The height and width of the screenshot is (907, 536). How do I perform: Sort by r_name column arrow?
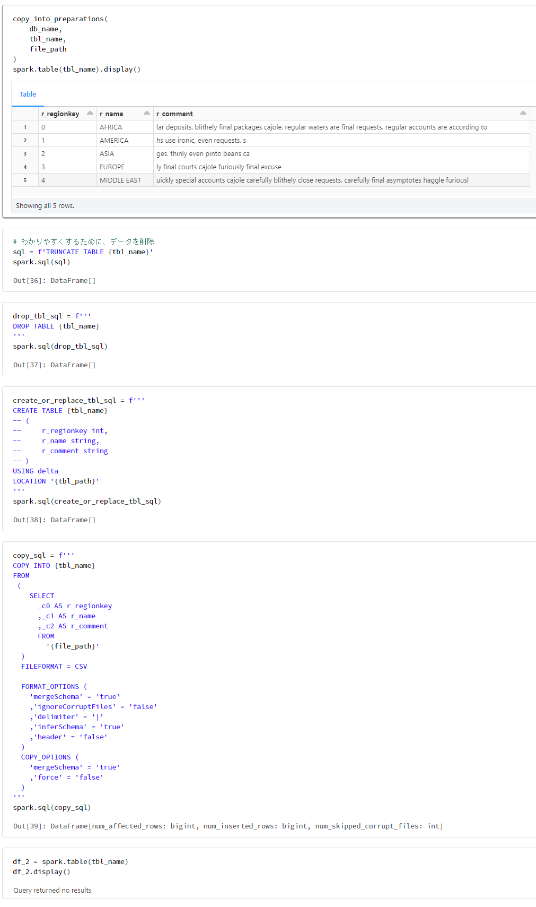[x=147, y=113]
